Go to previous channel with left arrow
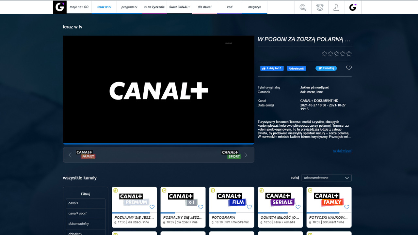The width and height of the screenshot is (418, 235). point(70,155)
